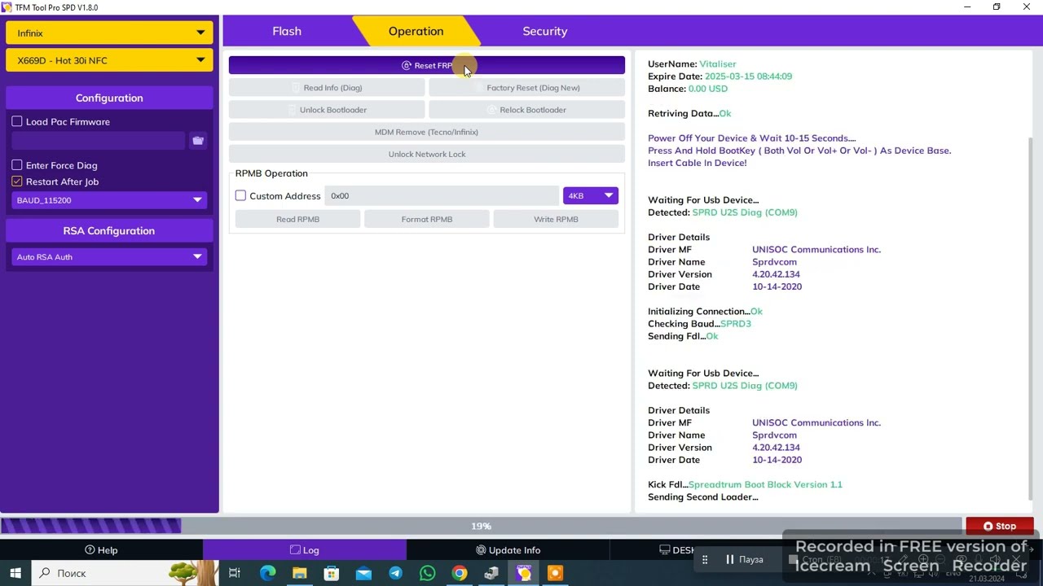Viewport: 1043px width, 586px height.
Task: Open the BAUD_115200 baud rate dropdown
Action: [109, 200]
